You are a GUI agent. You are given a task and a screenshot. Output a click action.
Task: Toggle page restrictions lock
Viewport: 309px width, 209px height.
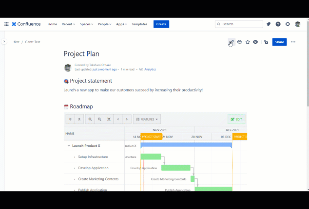pos(266,42)
